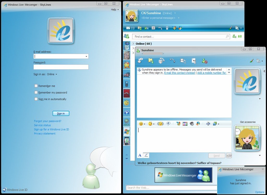Viewport: 267px width, 195px height.
Task: Open the Privacy statement link
Action: 45,134
